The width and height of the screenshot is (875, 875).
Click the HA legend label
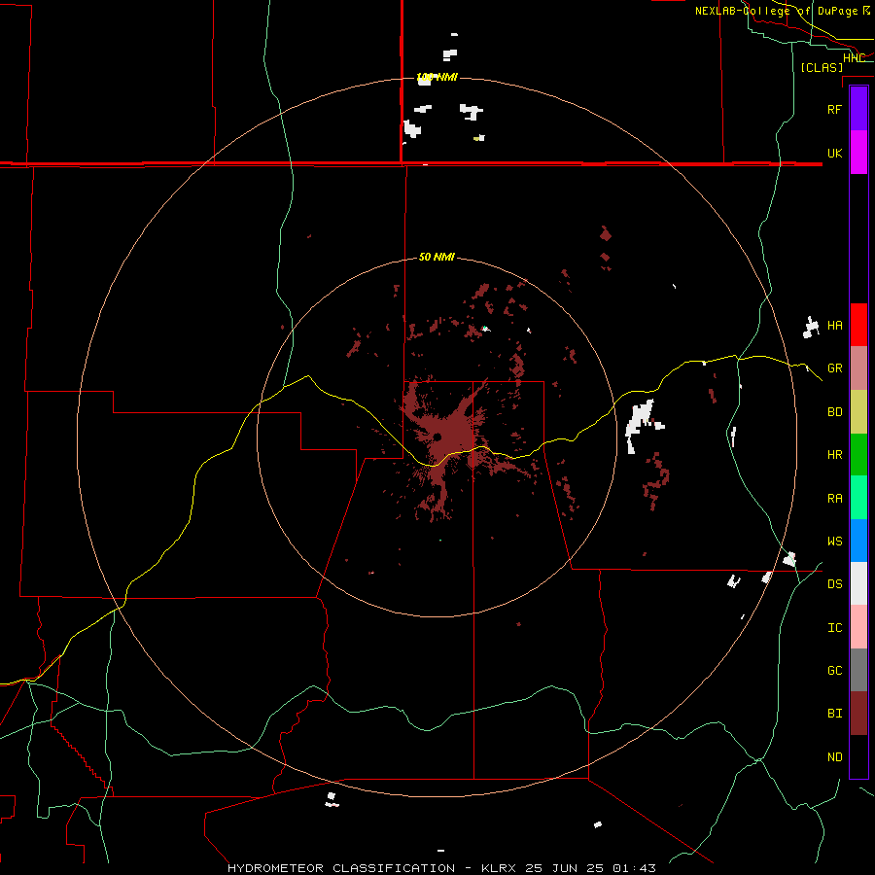[x=834, y=326]
